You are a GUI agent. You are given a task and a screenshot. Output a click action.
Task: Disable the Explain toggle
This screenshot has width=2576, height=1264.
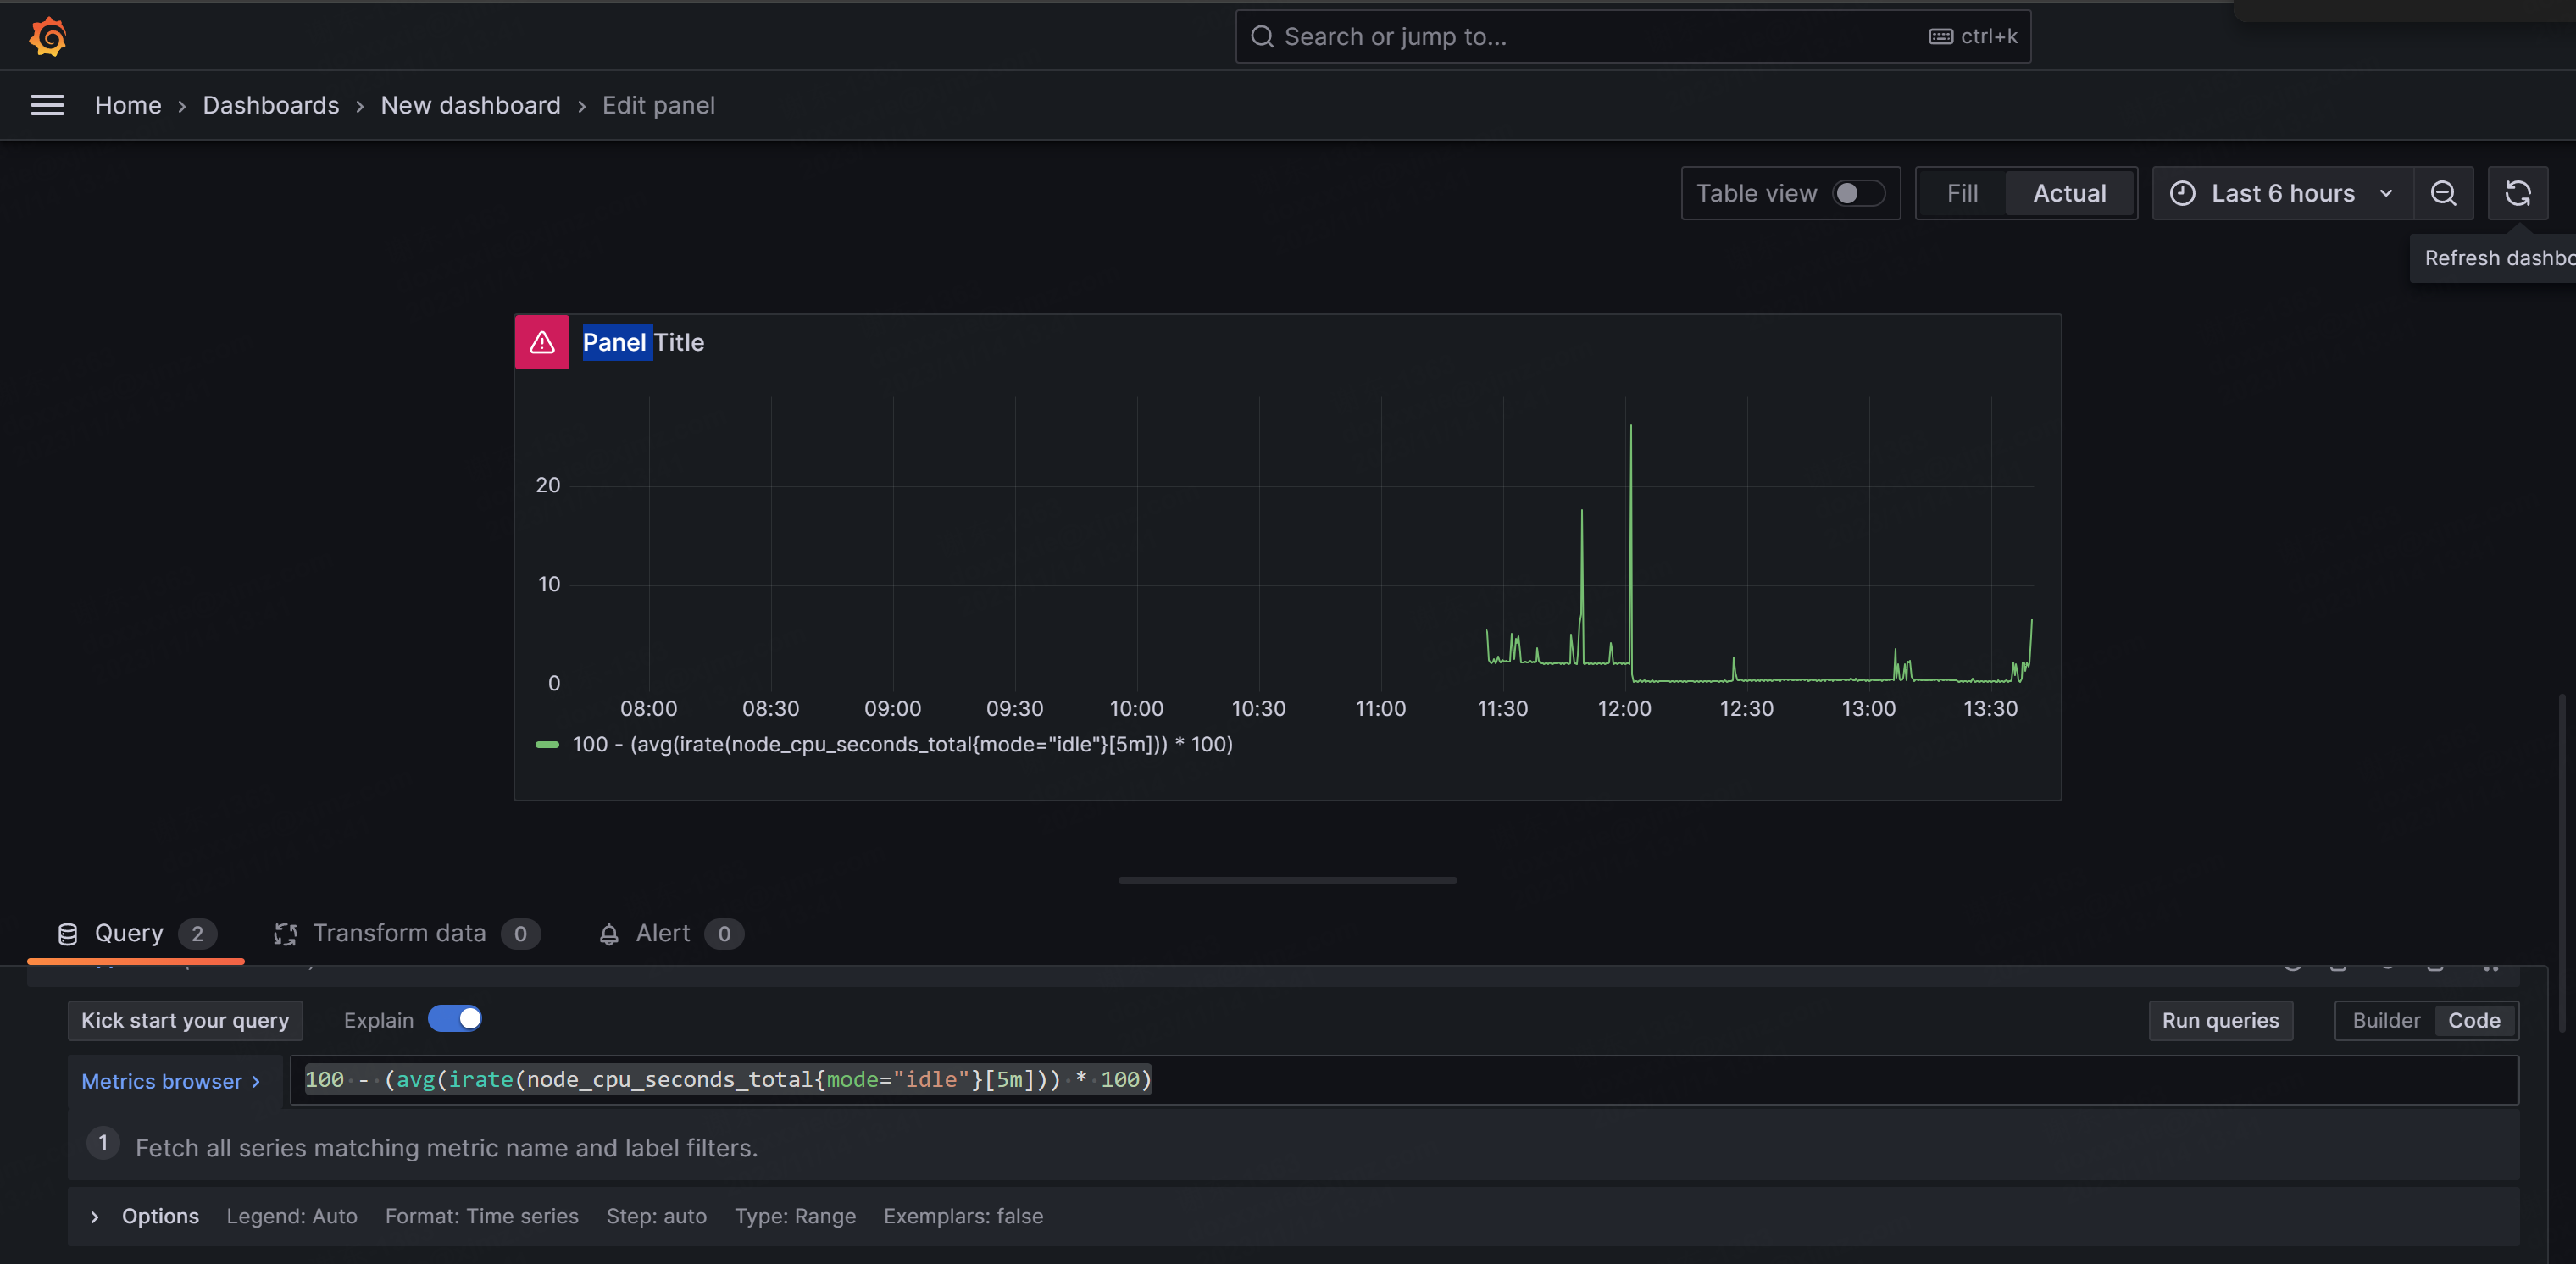point(455,1018)
